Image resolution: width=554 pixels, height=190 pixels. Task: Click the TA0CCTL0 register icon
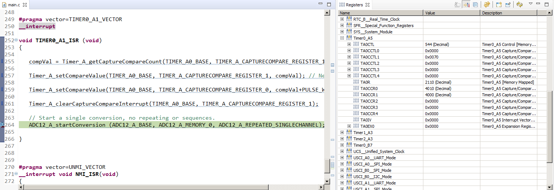356,51
